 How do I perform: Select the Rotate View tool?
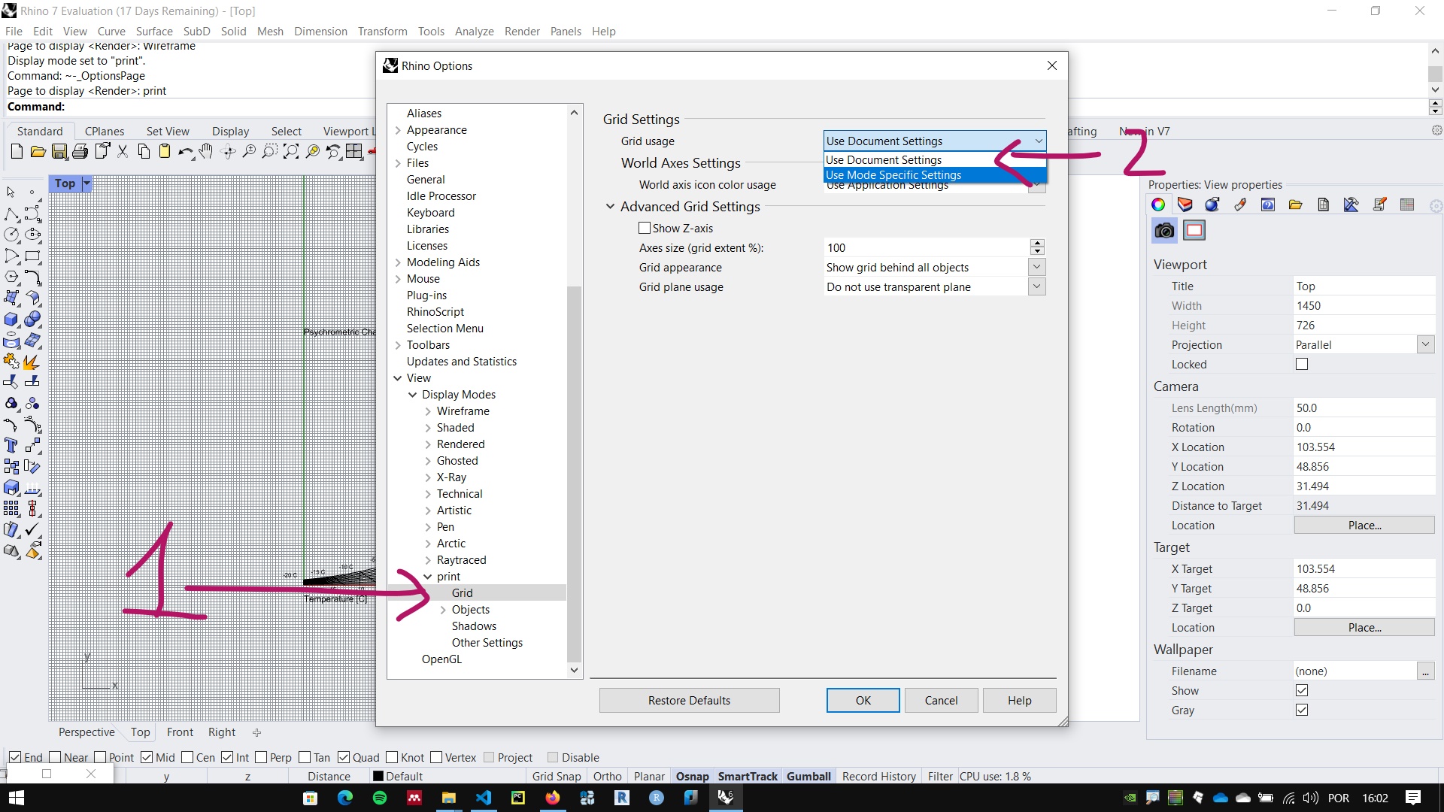(228, 152)
